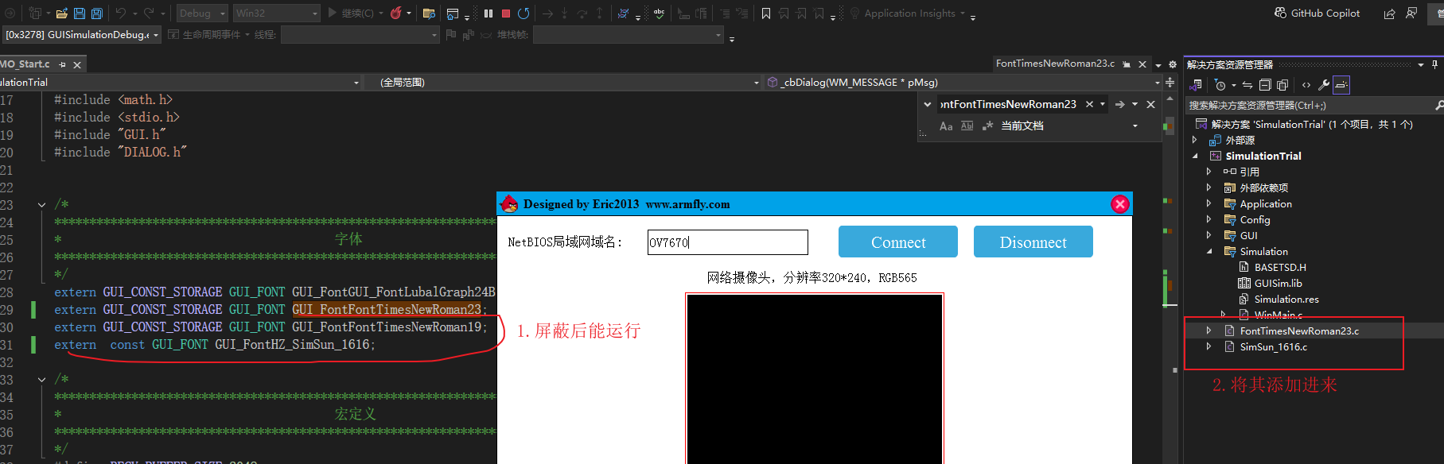Collapse SimulationTrial project node
The image size is (1444, 464).
[1195, 157]
